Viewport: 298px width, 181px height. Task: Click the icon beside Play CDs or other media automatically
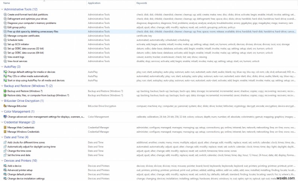pyautogui.click(x=5, y=76)
